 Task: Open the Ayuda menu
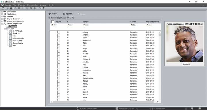pyautogui.click(x=51, y=5)
